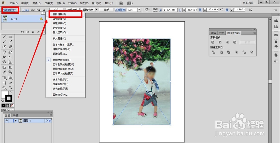Select the Width tool
This screenshot has height=143, width=280.
pos(4,57)
